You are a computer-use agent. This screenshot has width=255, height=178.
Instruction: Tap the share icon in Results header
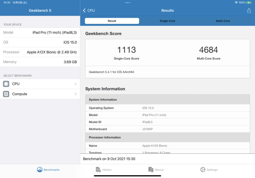click(249, 11)
